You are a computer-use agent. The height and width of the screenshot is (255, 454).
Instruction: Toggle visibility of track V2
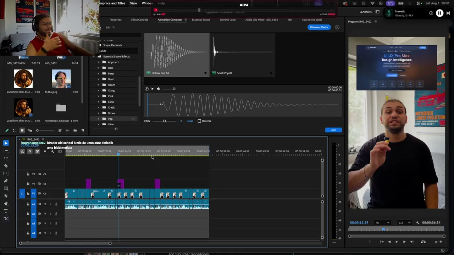click(45, 184)
